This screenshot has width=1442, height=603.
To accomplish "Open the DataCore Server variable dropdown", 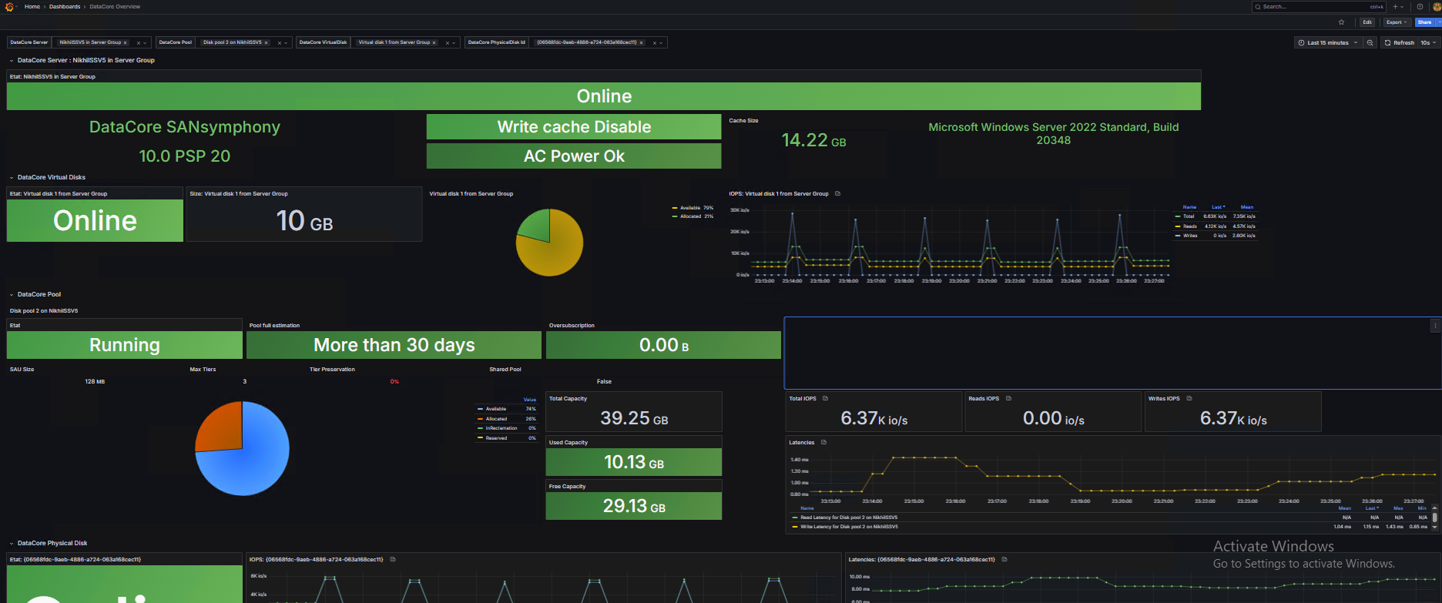I will 145,43.
